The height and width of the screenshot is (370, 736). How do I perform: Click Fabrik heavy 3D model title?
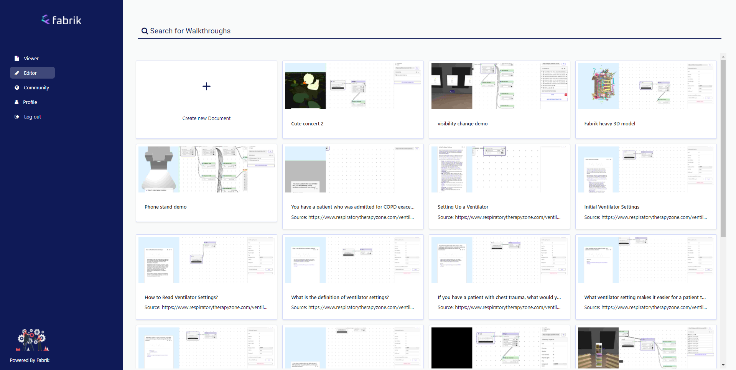tap(610, 124)
